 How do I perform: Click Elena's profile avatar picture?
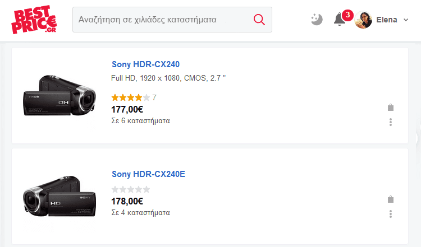point(363,20)
